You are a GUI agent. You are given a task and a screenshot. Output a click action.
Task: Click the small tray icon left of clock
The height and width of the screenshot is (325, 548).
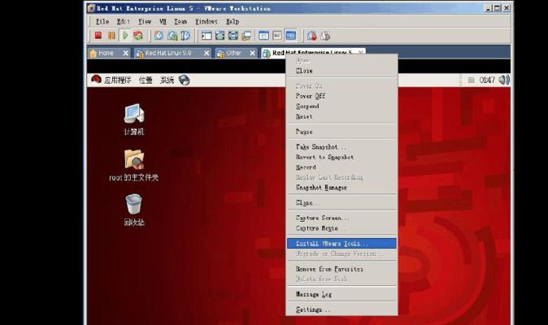click(x=471, y=80)
